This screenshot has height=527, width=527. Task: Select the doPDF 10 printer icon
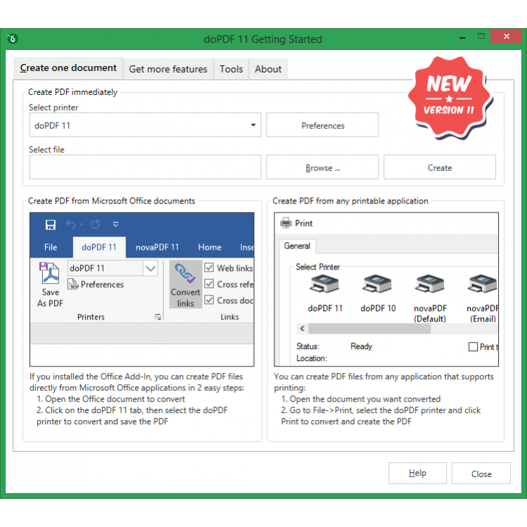tap(377, 284)
